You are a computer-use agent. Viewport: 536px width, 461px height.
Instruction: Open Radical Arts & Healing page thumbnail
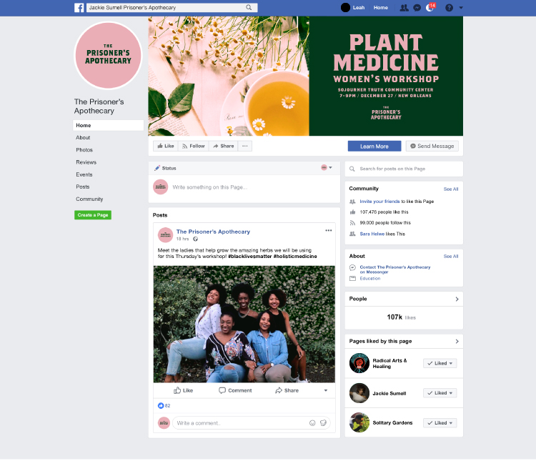[359, 363]
